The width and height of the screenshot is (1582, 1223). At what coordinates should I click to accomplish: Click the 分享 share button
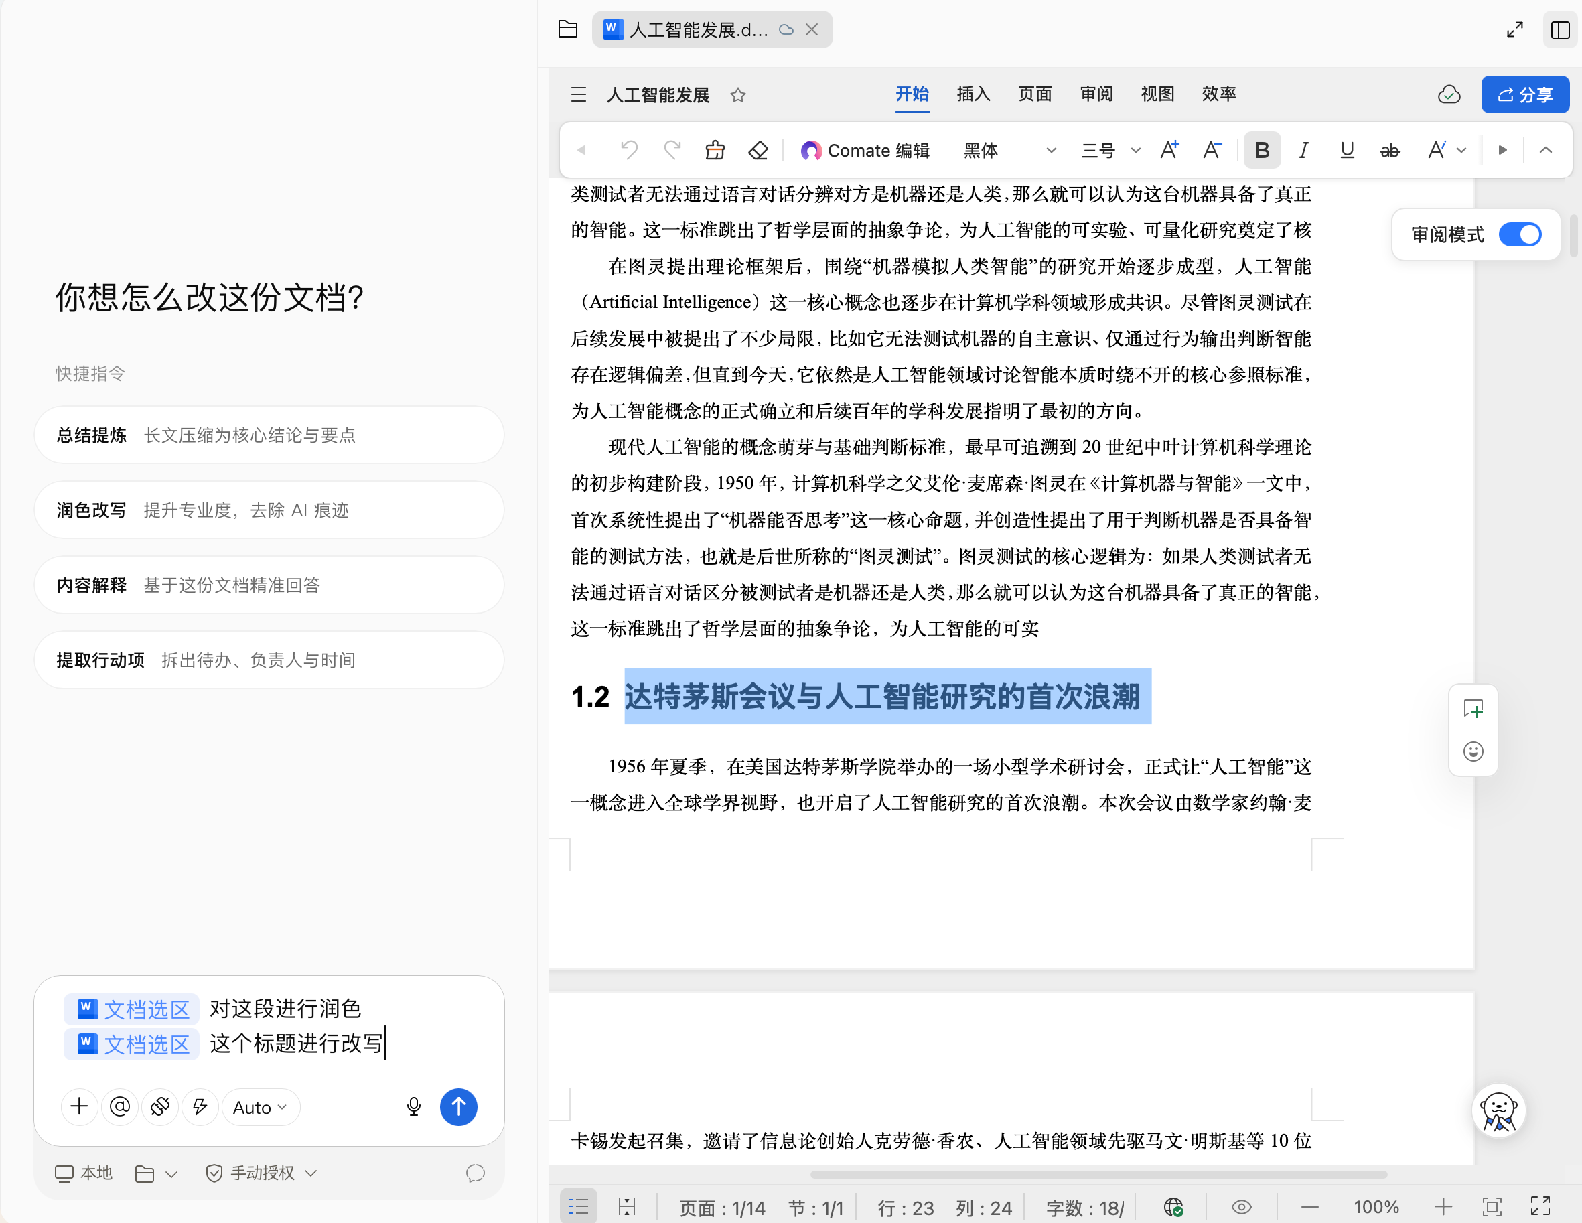click(1525, 94)
